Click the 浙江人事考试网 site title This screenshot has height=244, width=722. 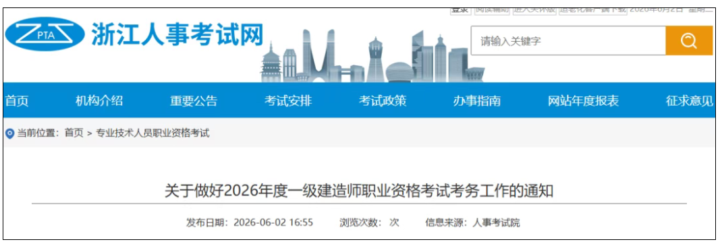click(x=177, y=34)
